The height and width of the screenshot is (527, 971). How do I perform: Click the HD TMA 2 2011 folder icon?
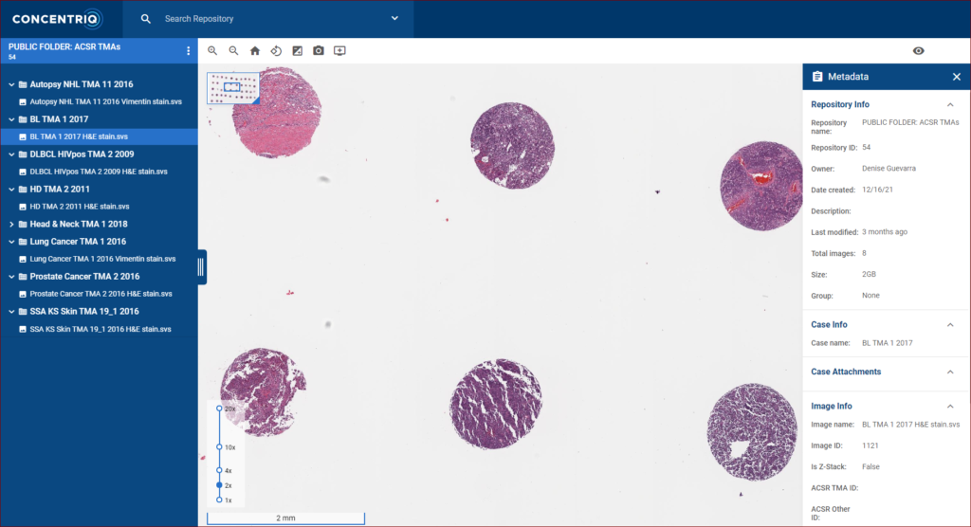click(23, 189)
